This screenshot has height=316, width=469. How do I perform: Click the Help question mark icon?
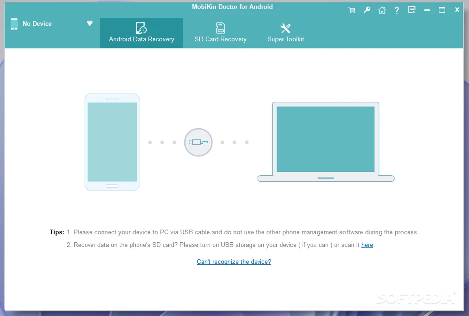click(x=397, y=9)
